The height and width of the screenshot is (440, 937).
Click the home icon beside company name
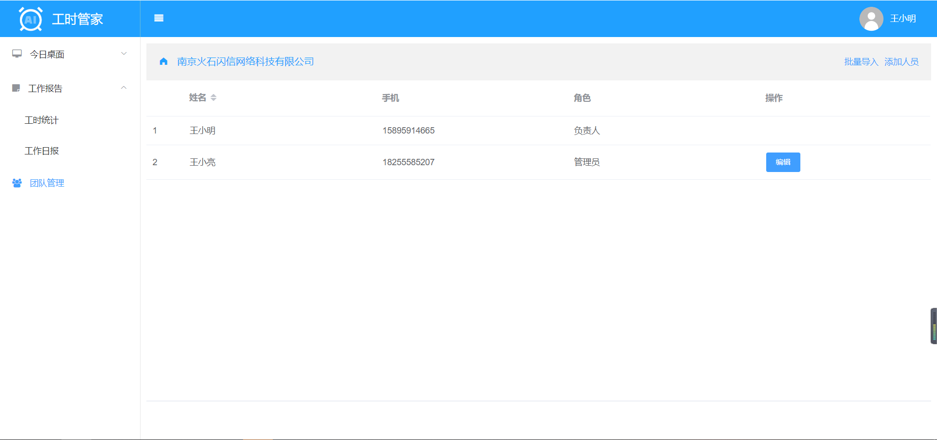click(x=163, y=61)
